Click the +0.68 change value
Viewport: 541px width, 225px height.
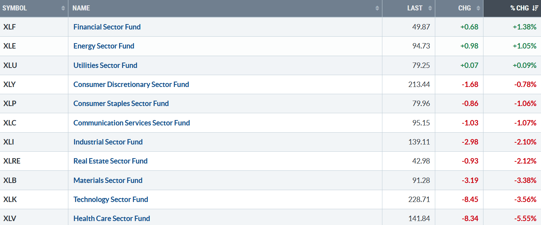(469, 27)
